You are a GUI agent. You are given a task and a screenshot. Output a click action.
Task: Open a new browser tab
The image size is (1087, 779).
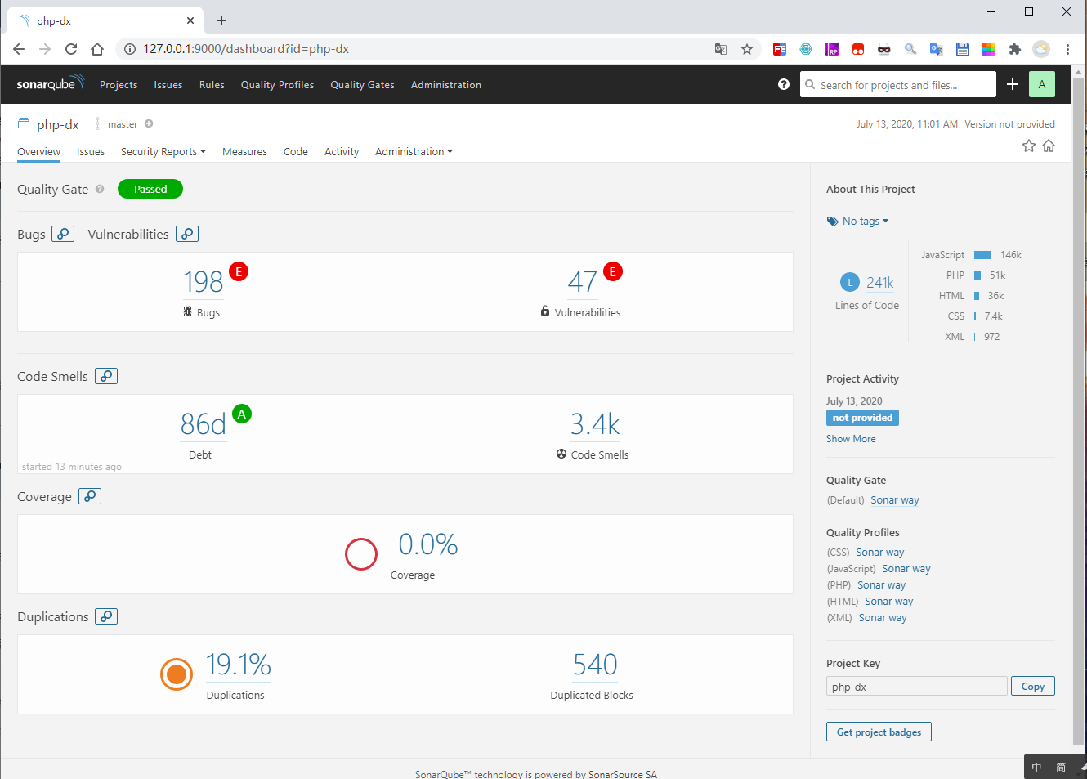pyautogui.click(x=221, y=20)
